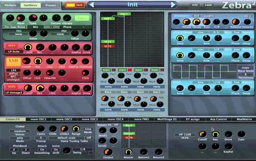
Task: Click the OSC1 Detune knob
Action: (56, 18)
